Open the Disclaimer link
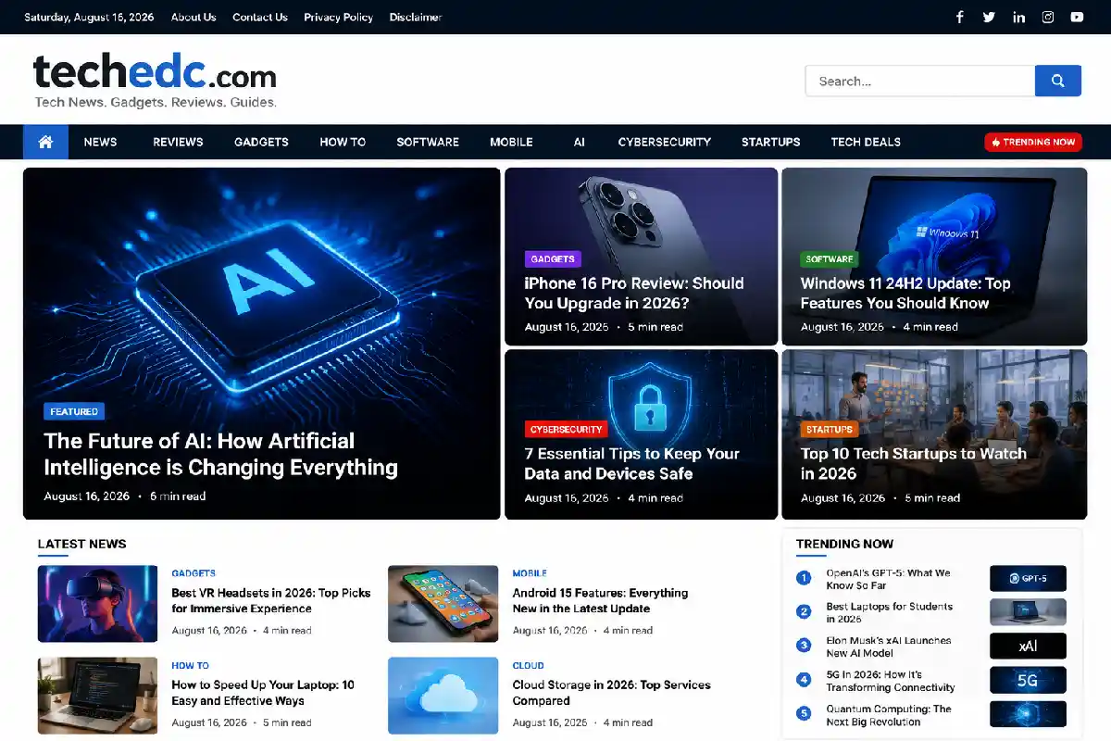 coord(416,17)
